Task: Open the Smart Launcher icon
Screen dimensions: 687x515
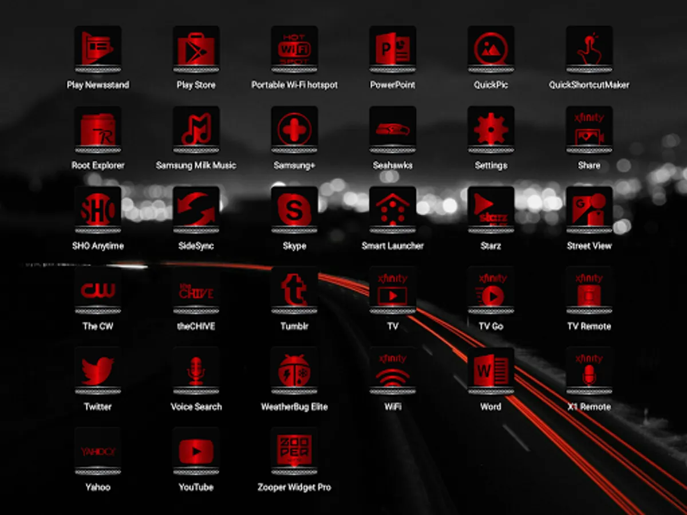Action: coord(393,211)
